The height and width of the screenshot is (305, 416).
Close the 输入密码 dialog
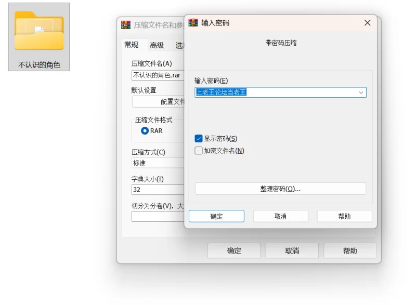[368, 23]
